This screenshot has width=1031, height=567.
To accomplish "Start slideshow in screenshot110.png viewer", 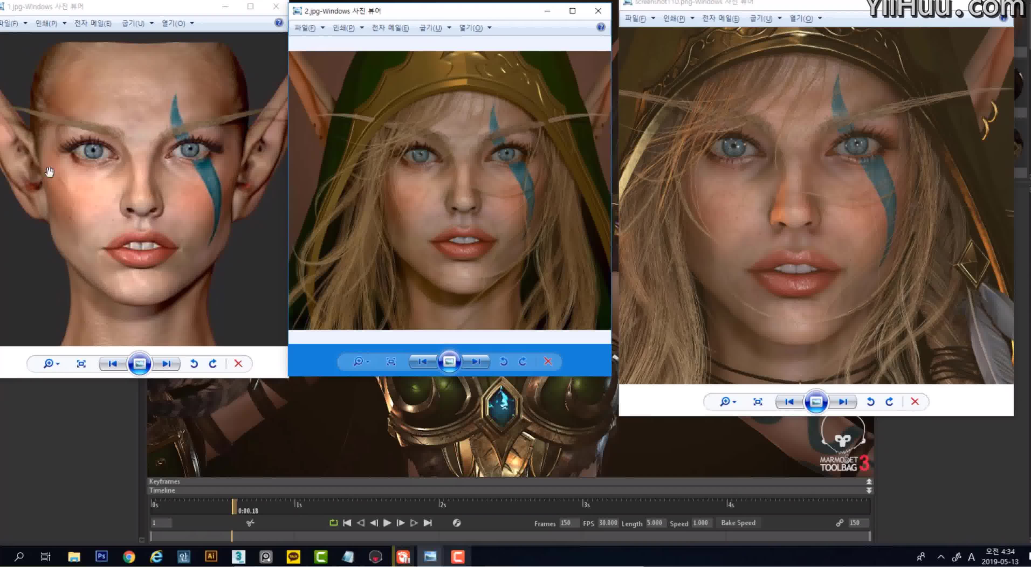I will tap(816, 401).
